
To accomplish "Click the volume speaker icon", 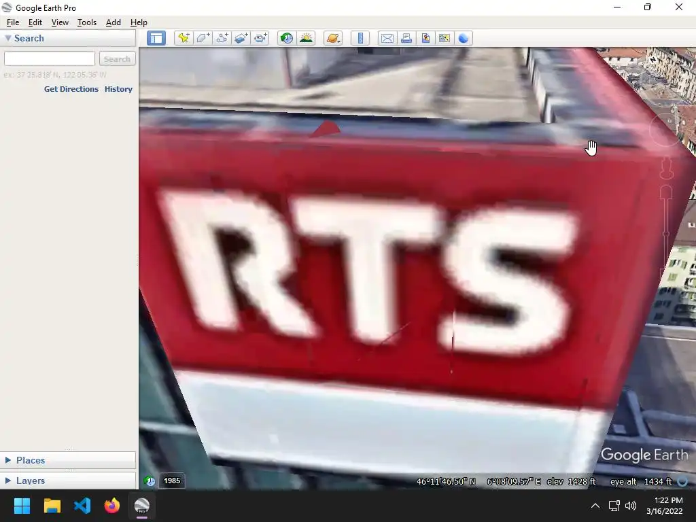I will click(x=630, y=506).
